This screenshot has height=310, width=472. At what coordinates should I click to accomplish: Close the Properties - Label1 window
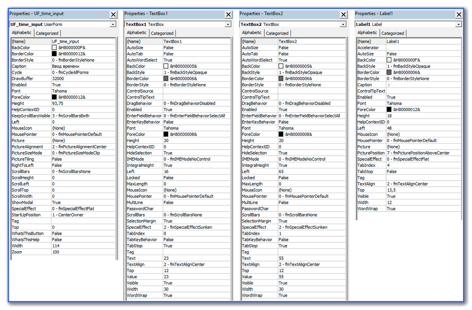click(459, 15)
